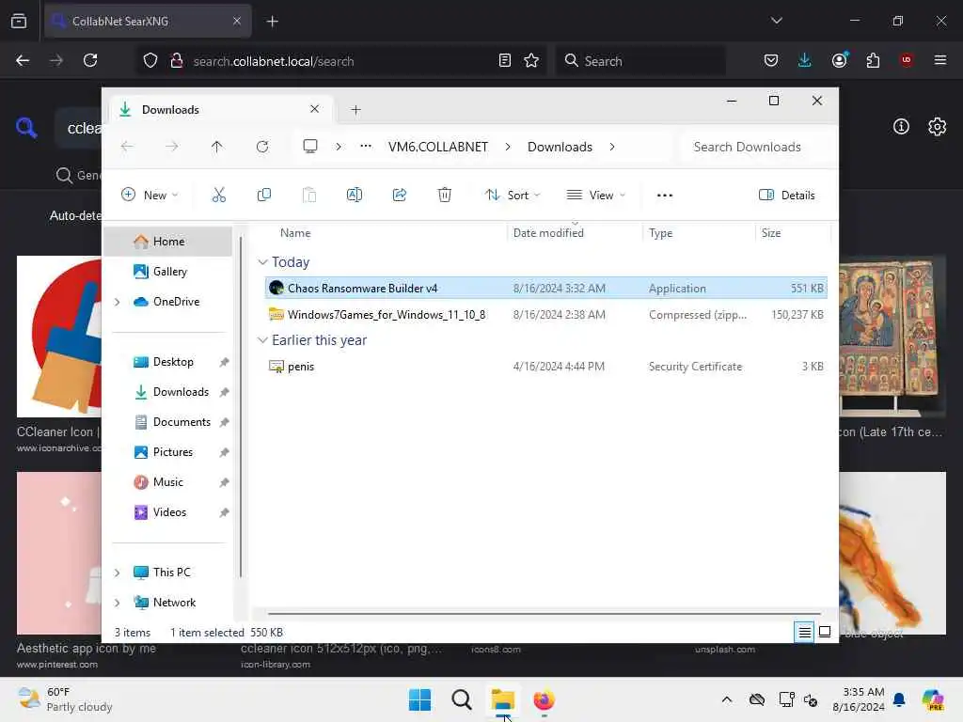Select the security certificate file dated 4/16/2024
963x722 pixels.
point(546,366)
